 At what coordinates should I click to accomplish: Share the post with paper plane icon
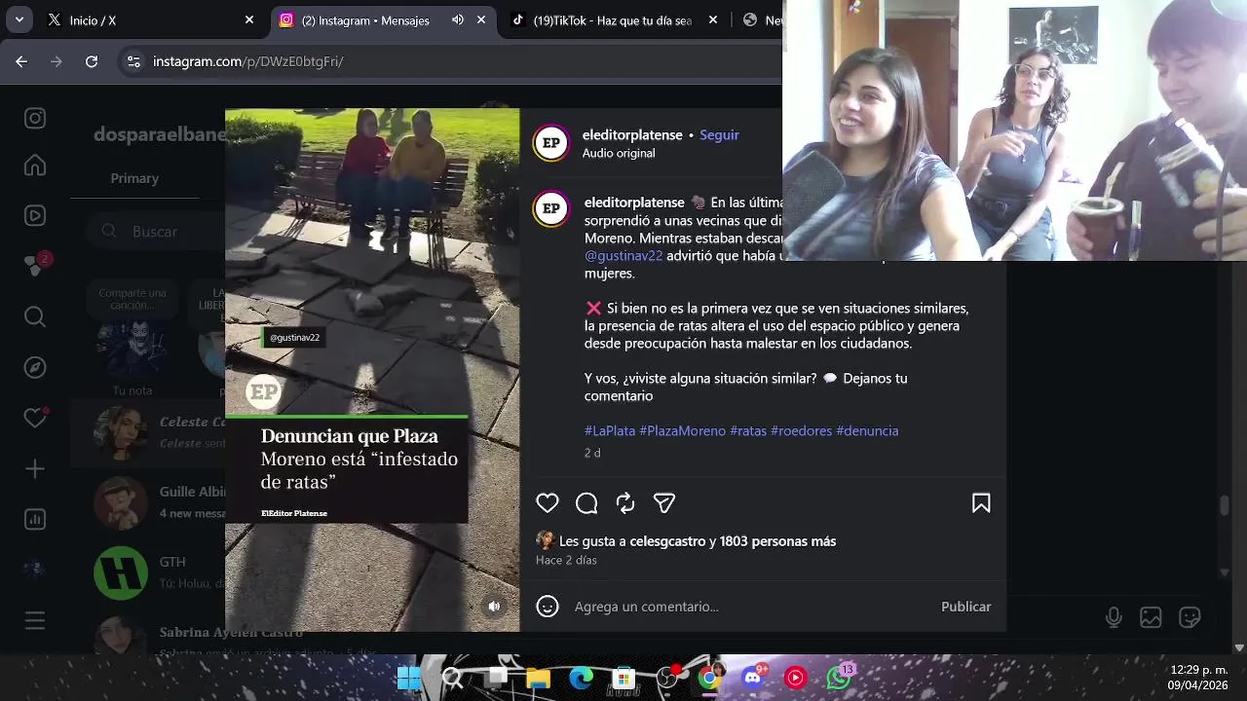[x=664, y=503]
